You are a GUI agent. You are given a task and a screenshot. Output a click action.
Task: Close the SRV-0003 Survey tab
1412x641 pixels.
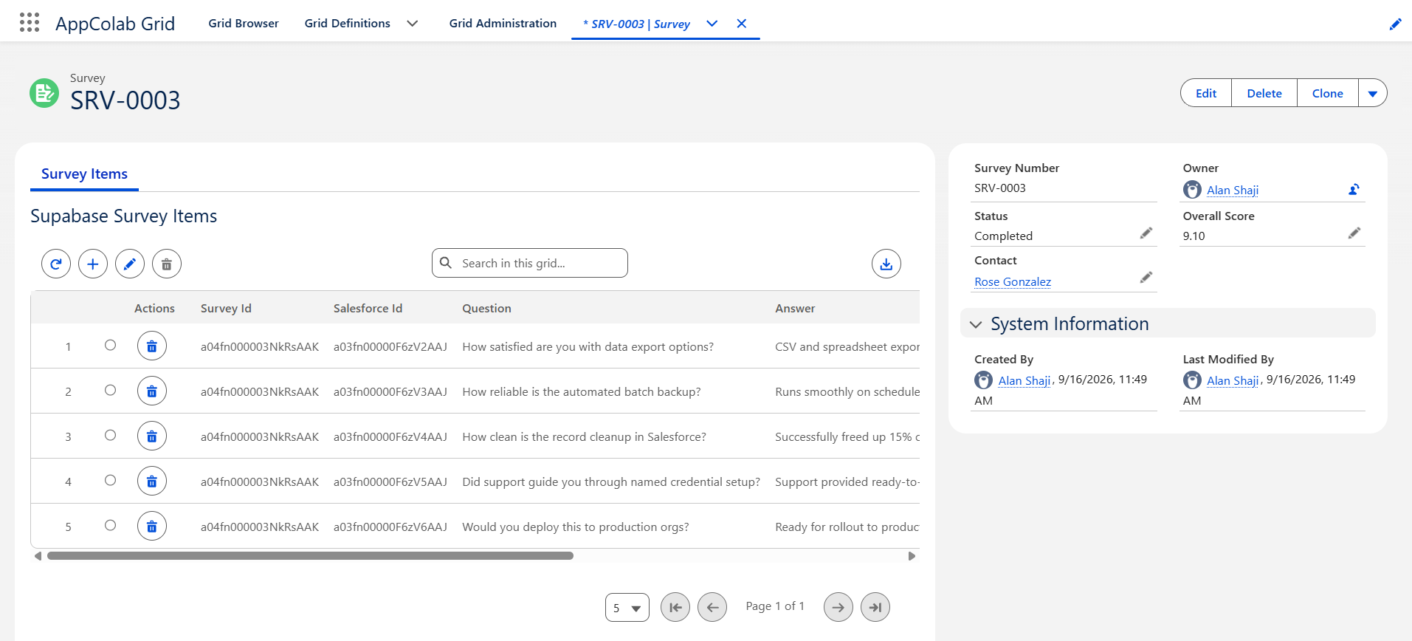pyautogui.click(x=742, y=24)
